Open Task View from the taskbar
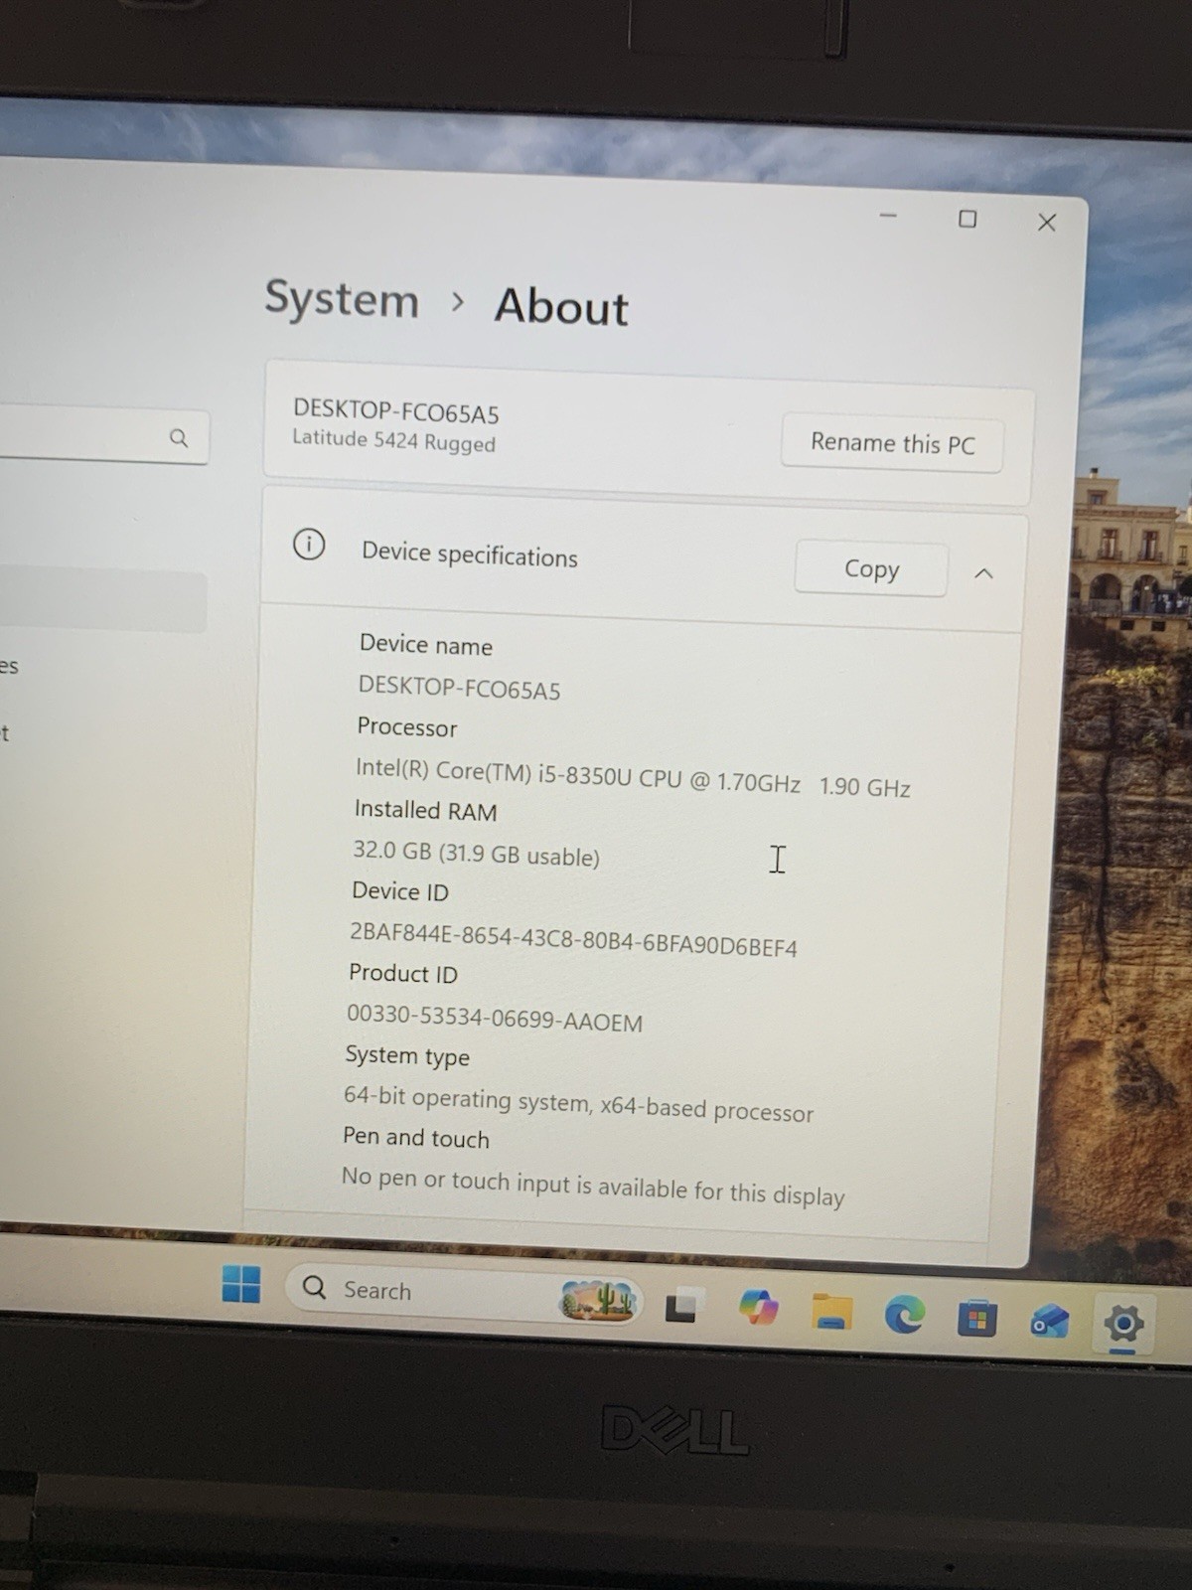This screenshot has height=1590, width=1192. [x=682, y=1305]
